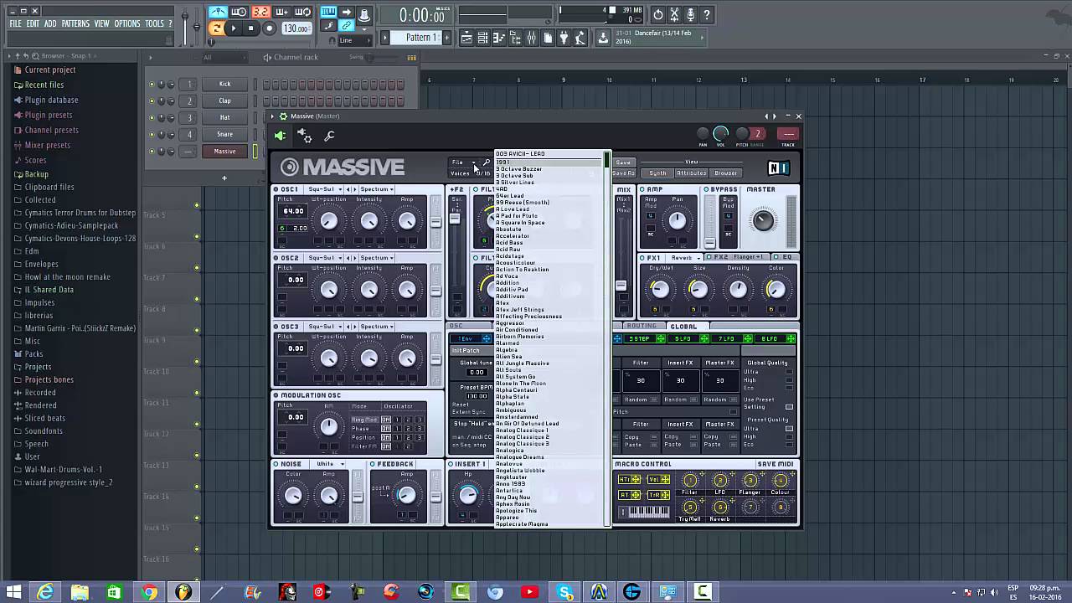Click the Save button in Massive
The image size is (1072, 603).
(x=623, y=162)
